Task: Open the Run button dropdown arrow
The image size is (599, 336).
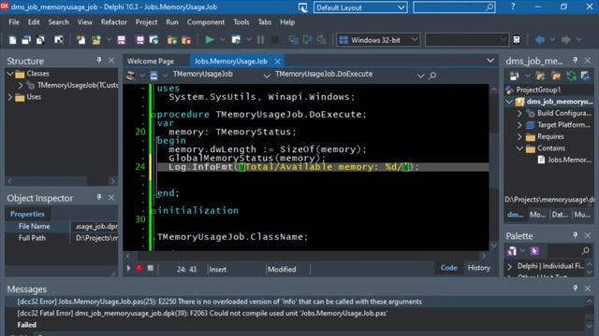Action: pyautogui.click(x=223, y=39)
